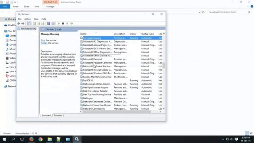The image size is (254, 143).
Task: Launch Chrome from the taskbar
Action: pyautogui.click(x=40, y=139)
